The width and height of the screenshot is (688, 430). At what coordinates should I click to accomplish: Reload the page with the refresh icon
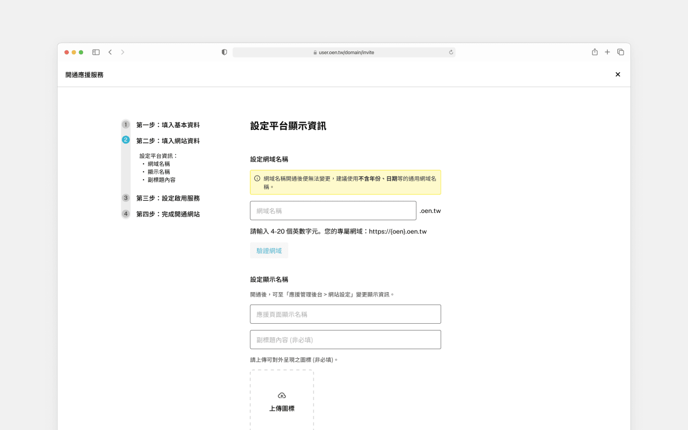[451, 52]
